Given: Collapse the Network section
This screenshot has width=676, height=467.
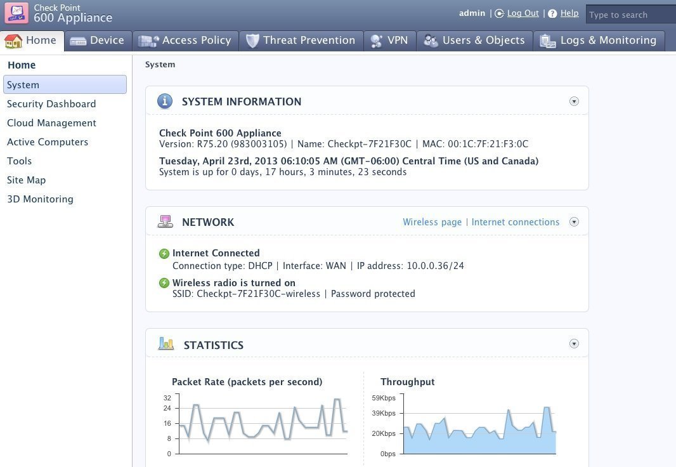Looking at the screenshot, I should point(574,222).
